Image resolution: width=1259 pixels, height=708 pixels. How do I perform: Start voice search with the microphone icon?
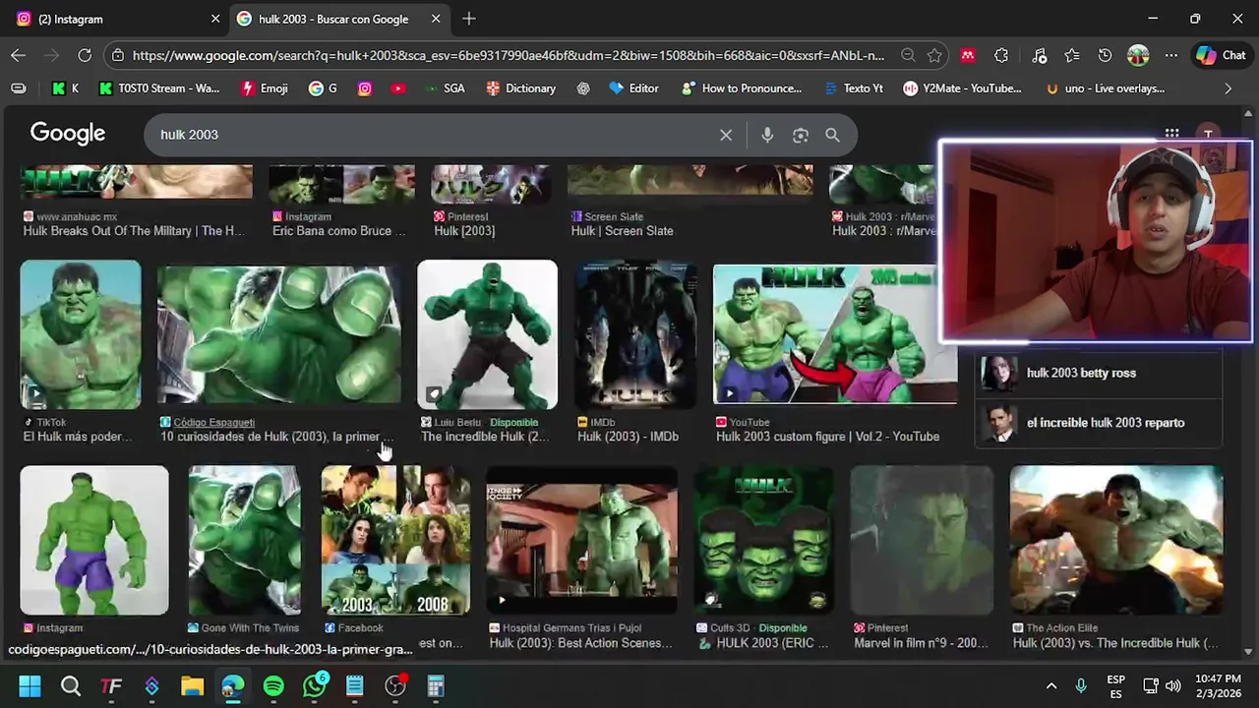pos(767,135)
